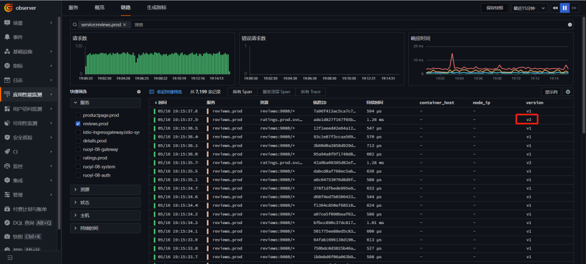Expand the 持续时间 filter section

coord(105,228)
